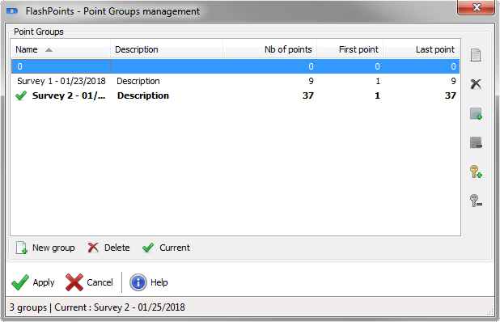Click the Cancel button
The height and width of the screenshot is (322, 500).
89,282
